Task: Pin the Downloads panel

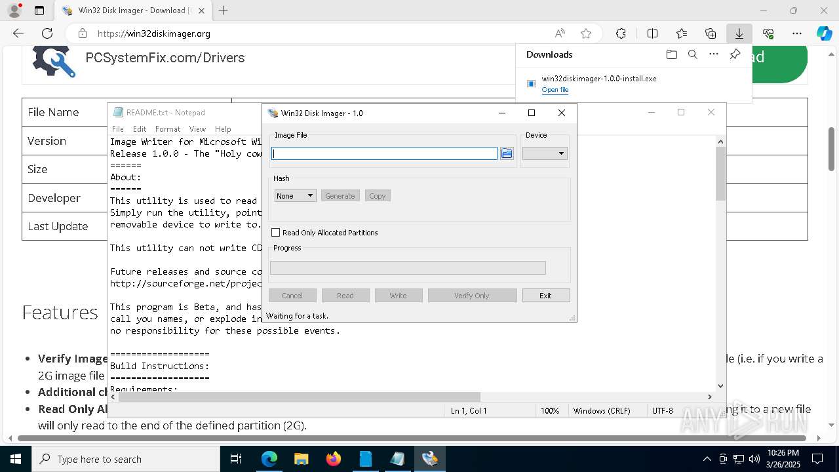Action: pyautogui.click(x=735, y=54)
